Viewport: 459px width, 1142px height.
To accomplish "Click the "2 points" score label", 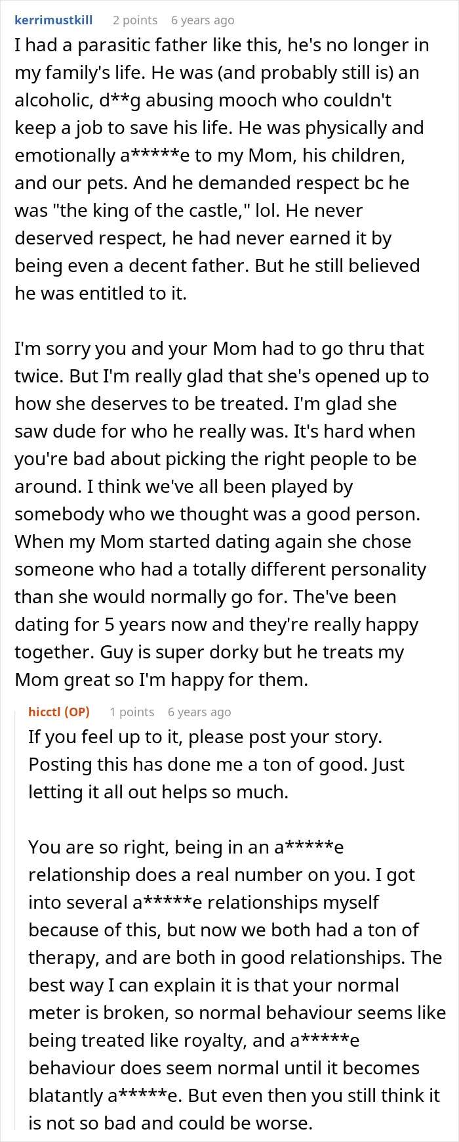I will pyautogui.click(x=135, y=20).
